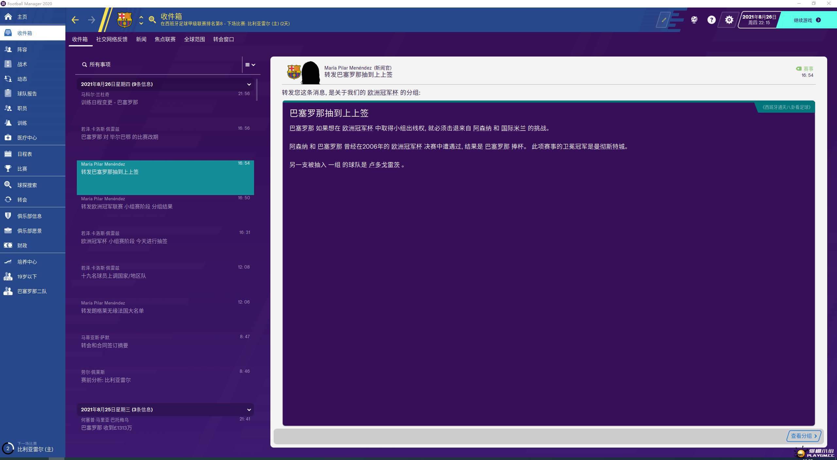This screenshot has width=837, height=460.
Task: Collapse the 2021年8月26日 message group
Action: [x=249, y=84]
